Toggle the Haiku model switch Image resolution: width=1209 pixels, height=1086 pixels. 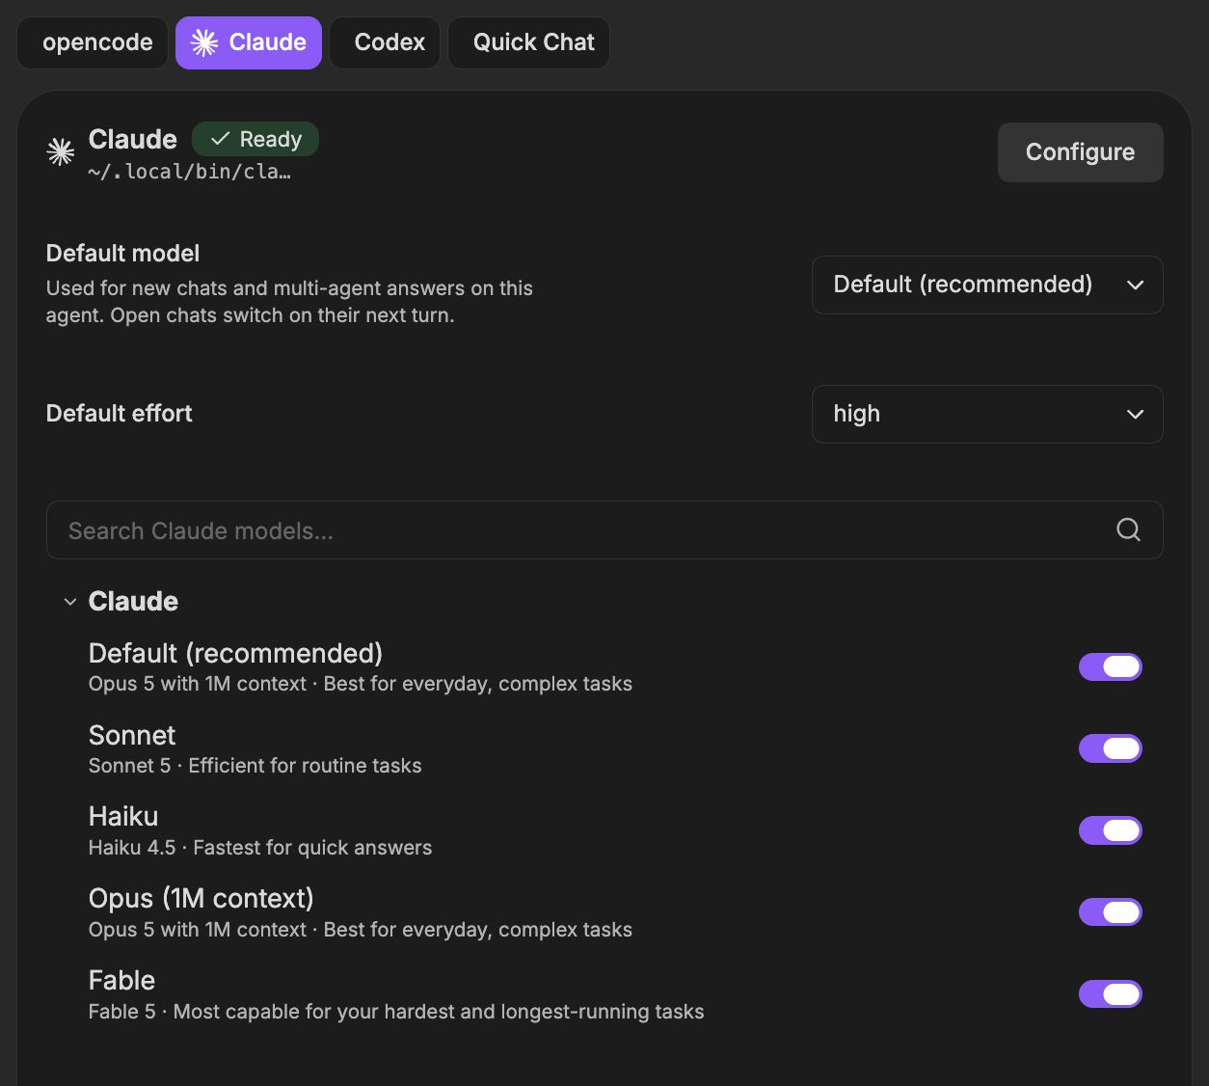1110,830
